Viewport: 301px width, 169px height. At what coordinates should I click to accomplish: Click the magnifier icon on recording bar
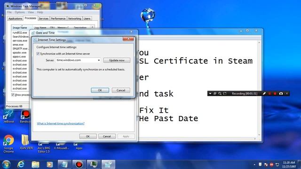220,93
